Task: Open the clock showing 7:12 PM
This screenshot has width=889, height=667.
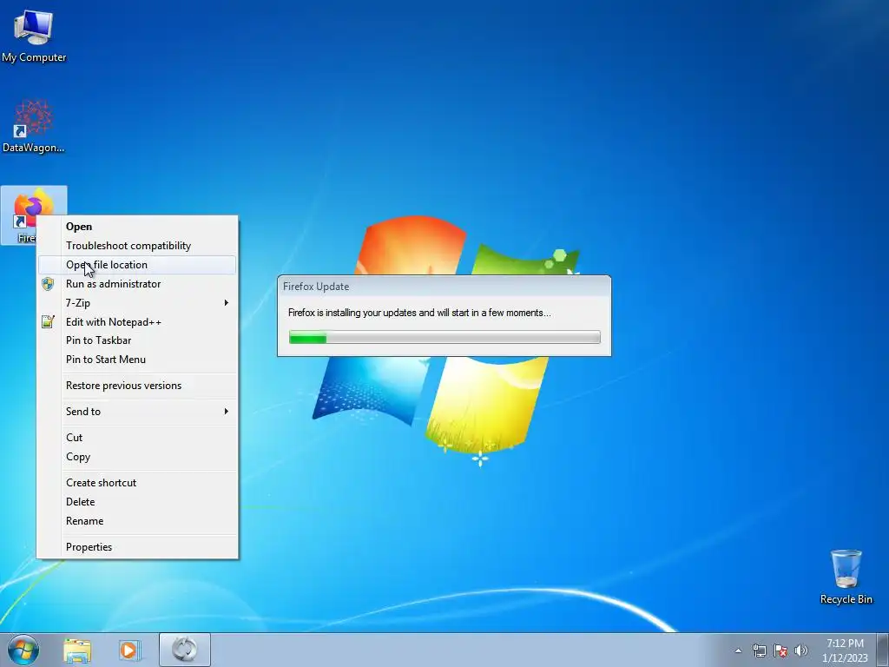Action: [845, 650]
